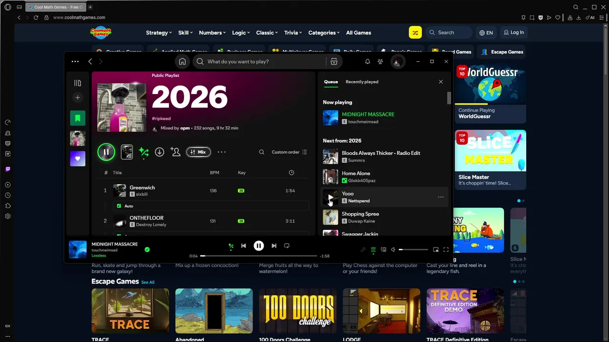The image size is (609, 342).
Task: Mute the Spotify volume
Action: (393, 250)
